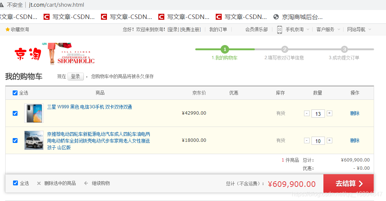Toggle the bottom bar 全选 checkbox

pyautogui.click(x=15, y=183)
